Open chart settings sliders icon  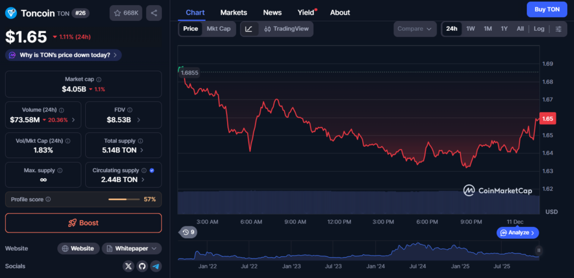click(558, 29)
